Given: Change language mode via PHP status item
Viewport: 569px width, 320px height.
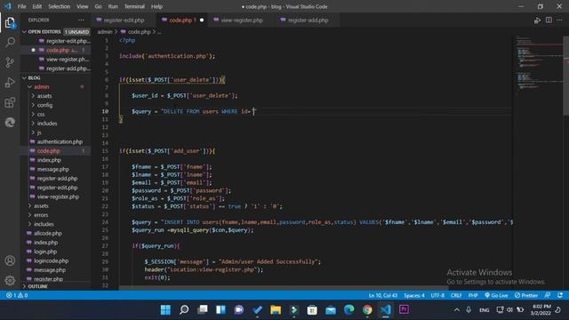Looking at the screenshot, I should click(472, 295).
